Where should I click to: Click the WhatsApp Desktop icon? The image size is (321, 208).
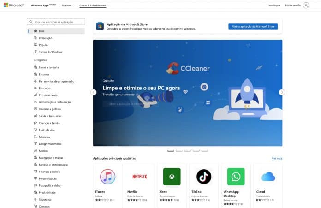point(236,176)
